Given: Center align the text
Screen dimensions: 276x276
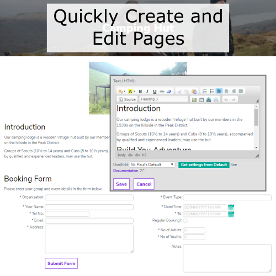Looking at the screenshot, I should click(226, 91).
